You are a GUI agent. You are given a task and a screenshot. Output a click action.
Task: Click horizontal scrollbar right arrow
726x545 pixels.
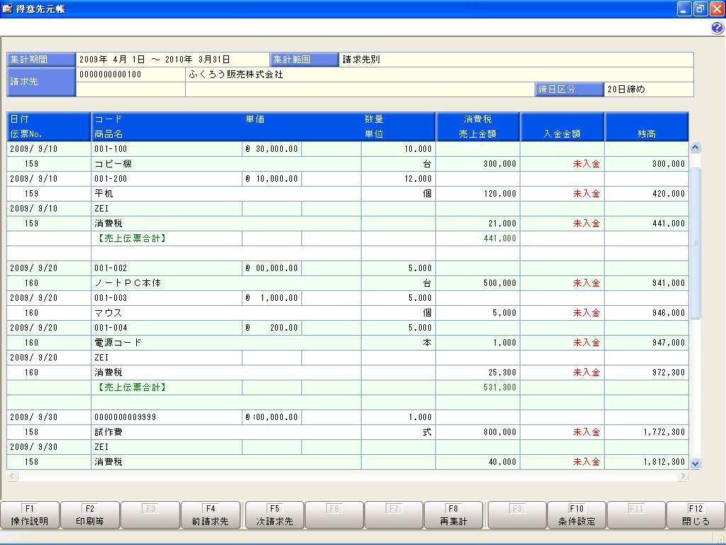tap(683, 476)
